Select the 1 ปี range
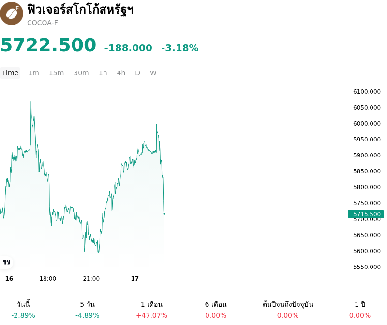 click(x=360, y=310)
